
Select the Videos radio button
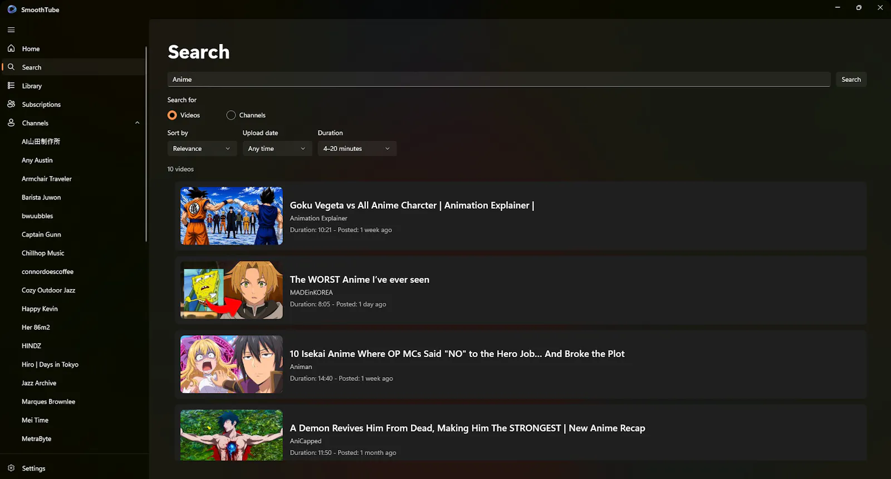(172, 115)
